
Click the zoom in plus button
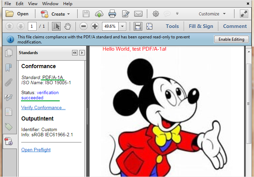coord(95,26)
